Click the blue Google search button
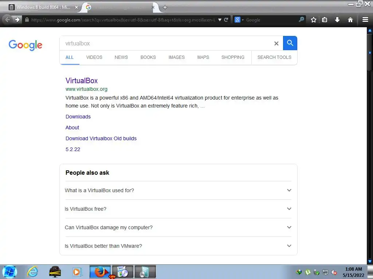The image size is (373, 279). 290,43
